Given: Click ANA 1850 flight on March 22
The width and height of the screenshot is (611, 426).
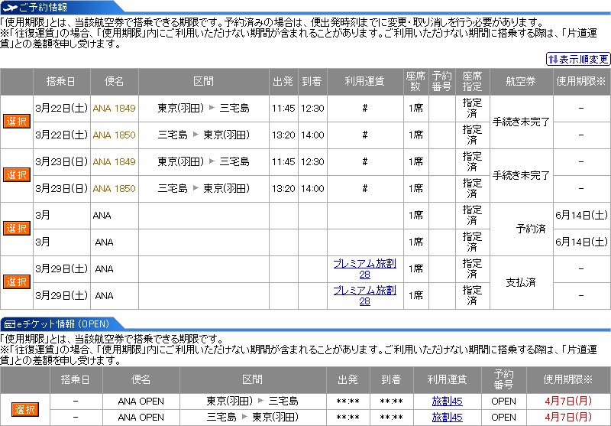Looking at the screenshot, I should [x=114, y=135].
